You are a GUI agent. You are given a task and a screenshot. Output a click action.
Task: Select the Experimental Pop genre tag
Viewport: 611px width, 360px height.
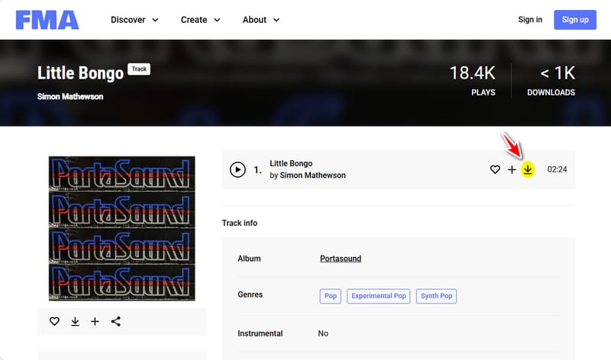tap(378, 296)
